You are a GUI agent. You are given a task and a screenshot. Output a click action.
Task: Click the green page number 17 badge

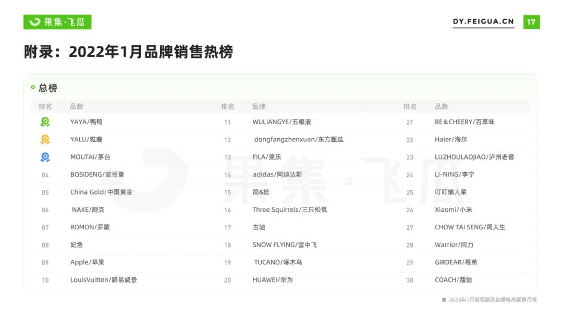(x=531, y=22)
